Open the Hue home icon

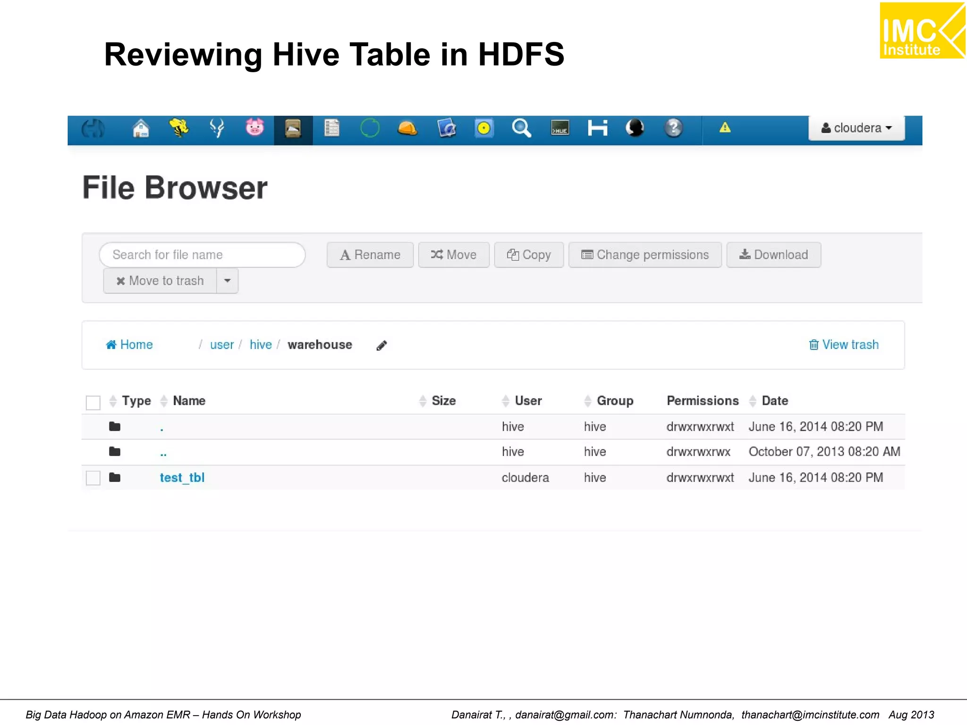pos(141,128)
